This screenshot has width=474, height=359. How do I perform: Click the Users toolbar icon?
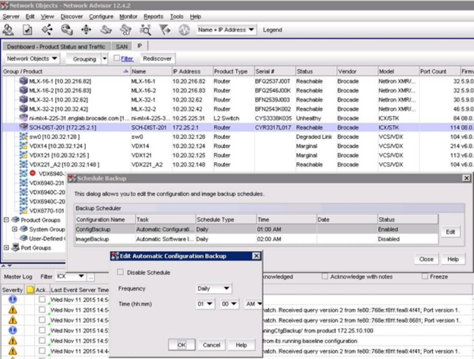[x=8, y=30]
